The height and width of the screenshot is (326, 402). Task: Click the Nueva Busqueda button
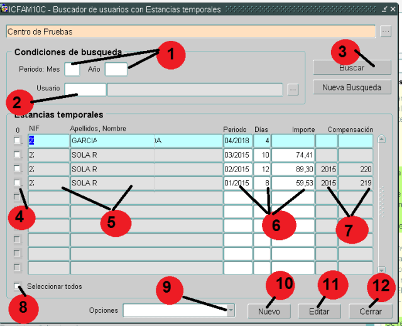[x=352, y=87]
